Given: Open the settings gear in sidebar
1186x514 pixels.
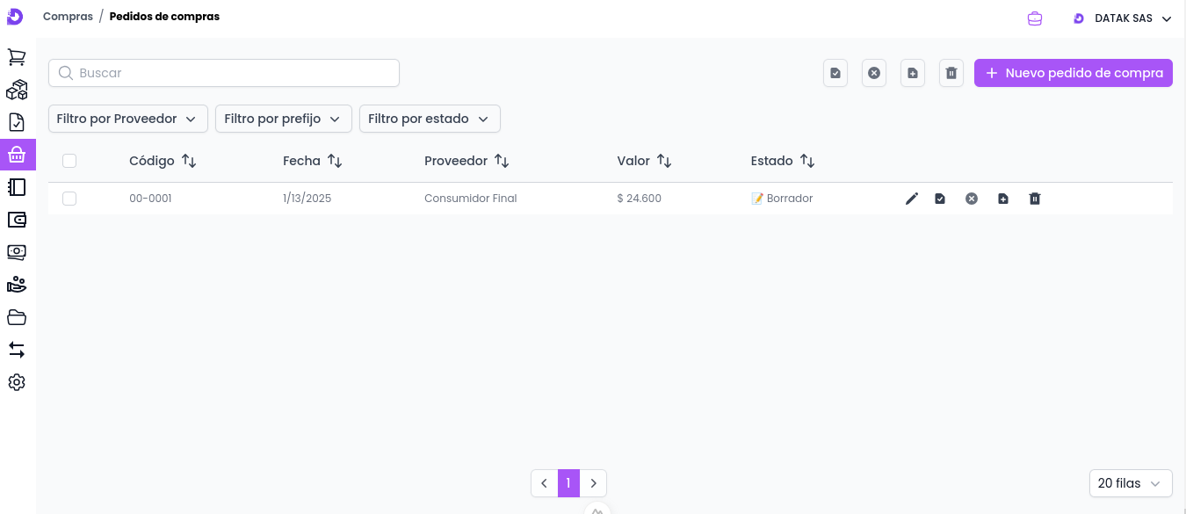Looking at the screenshot, I should [x=17, y=382].
